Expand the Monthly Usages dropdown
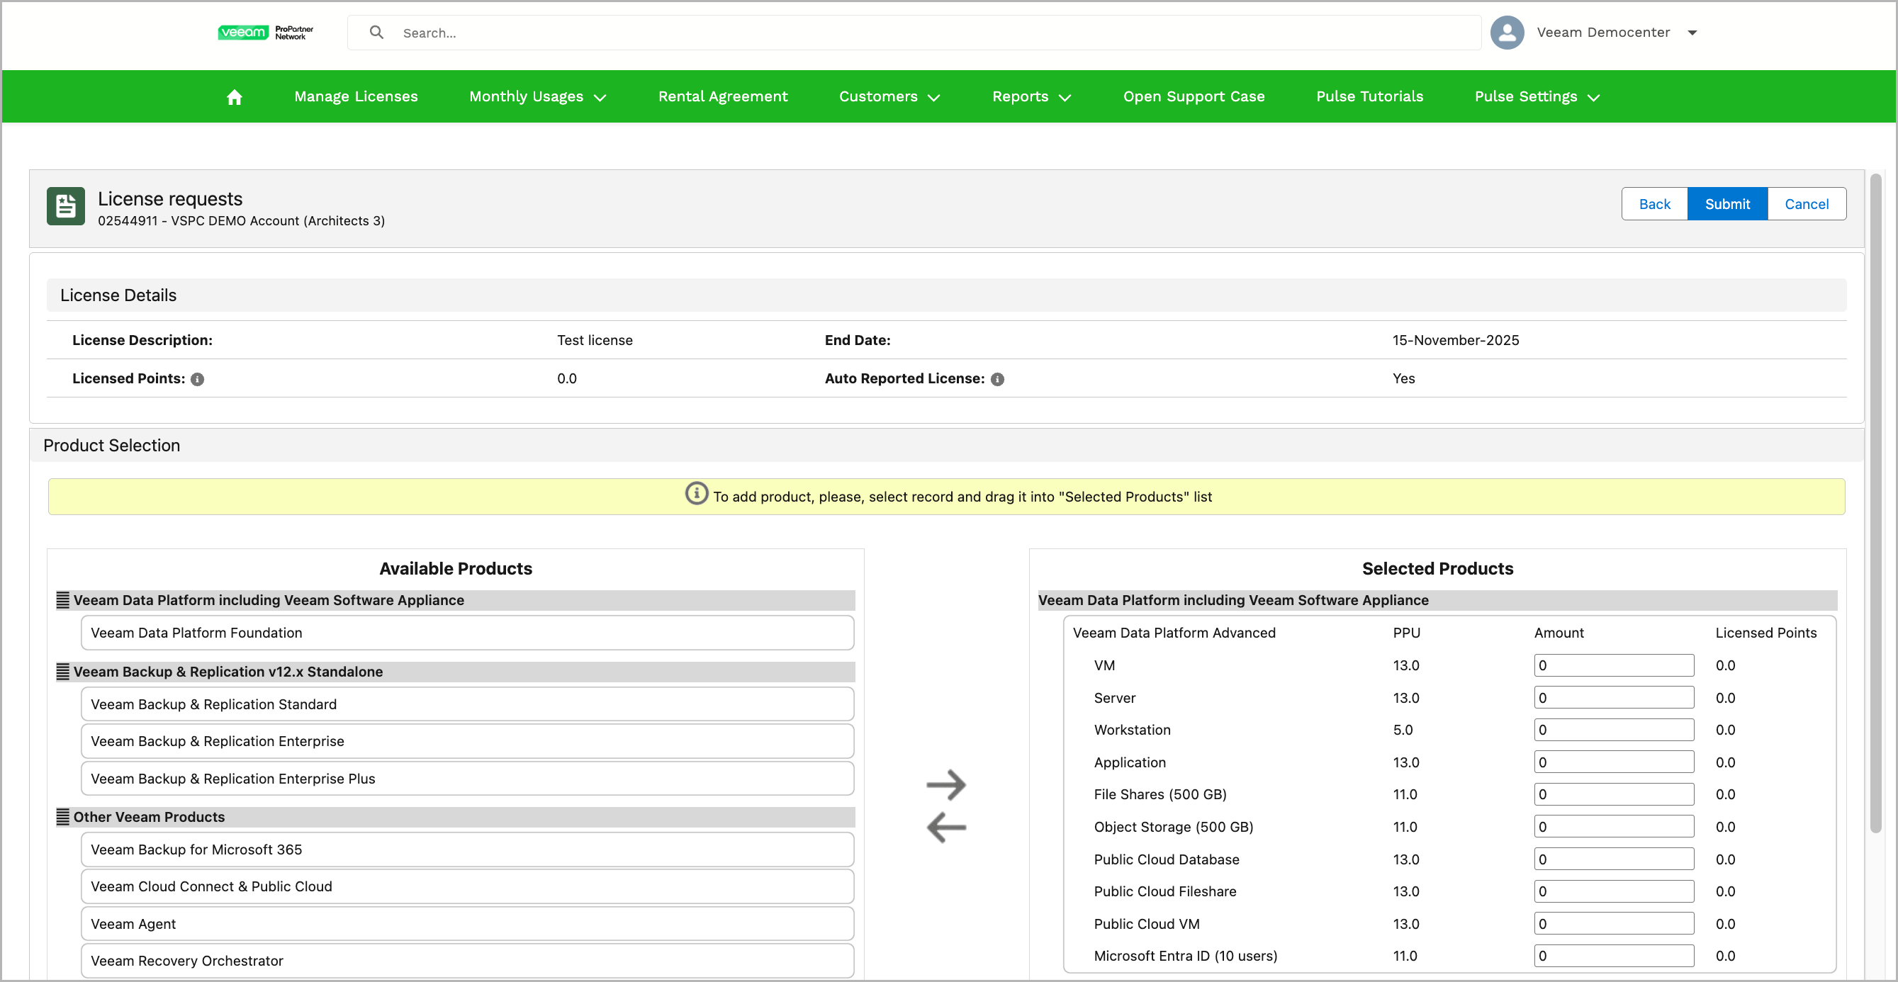This screenshot has height=982, width=1898. click(x=537, y=96)
